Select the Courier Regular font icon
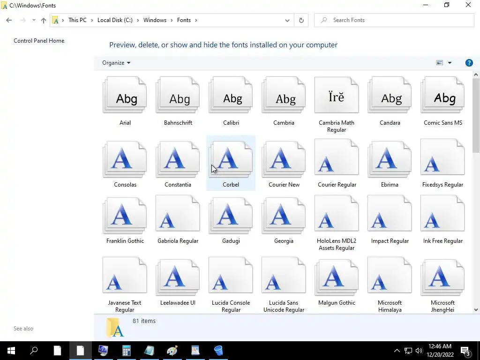This screenshot has height=360, width=480. point(337,157)
